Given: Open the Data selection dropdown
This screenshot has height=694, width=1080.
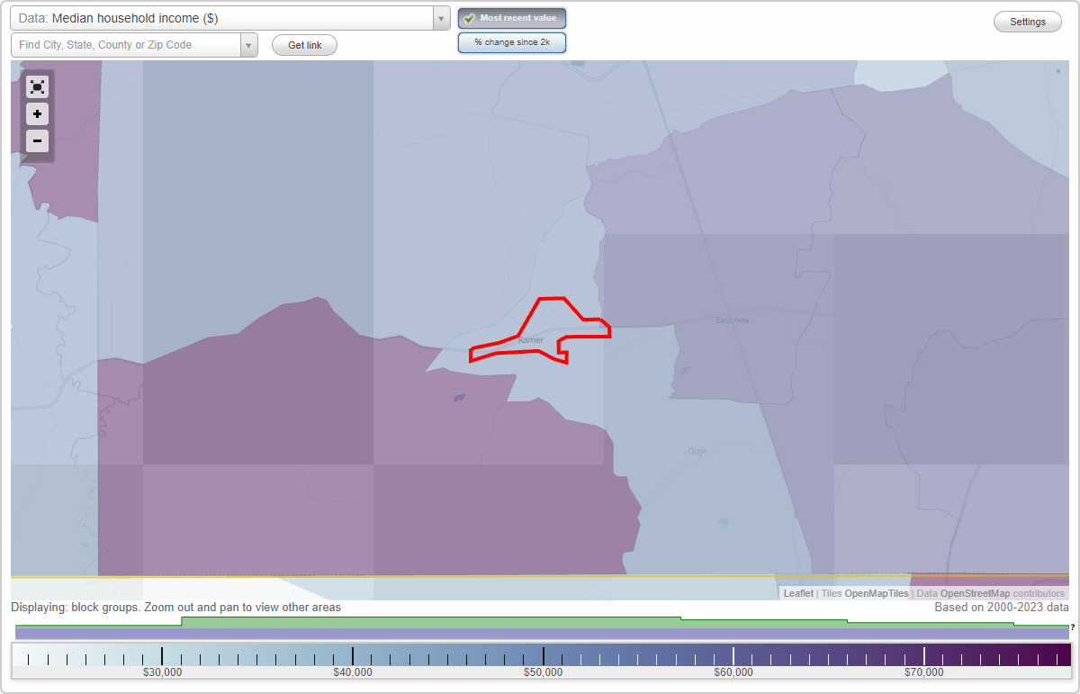Looking at the screenshot, I should [x=440, y=17].
